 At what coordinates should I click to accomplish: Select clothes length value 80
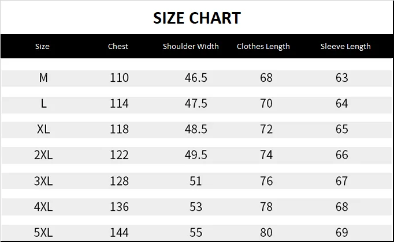coord(266,233)
